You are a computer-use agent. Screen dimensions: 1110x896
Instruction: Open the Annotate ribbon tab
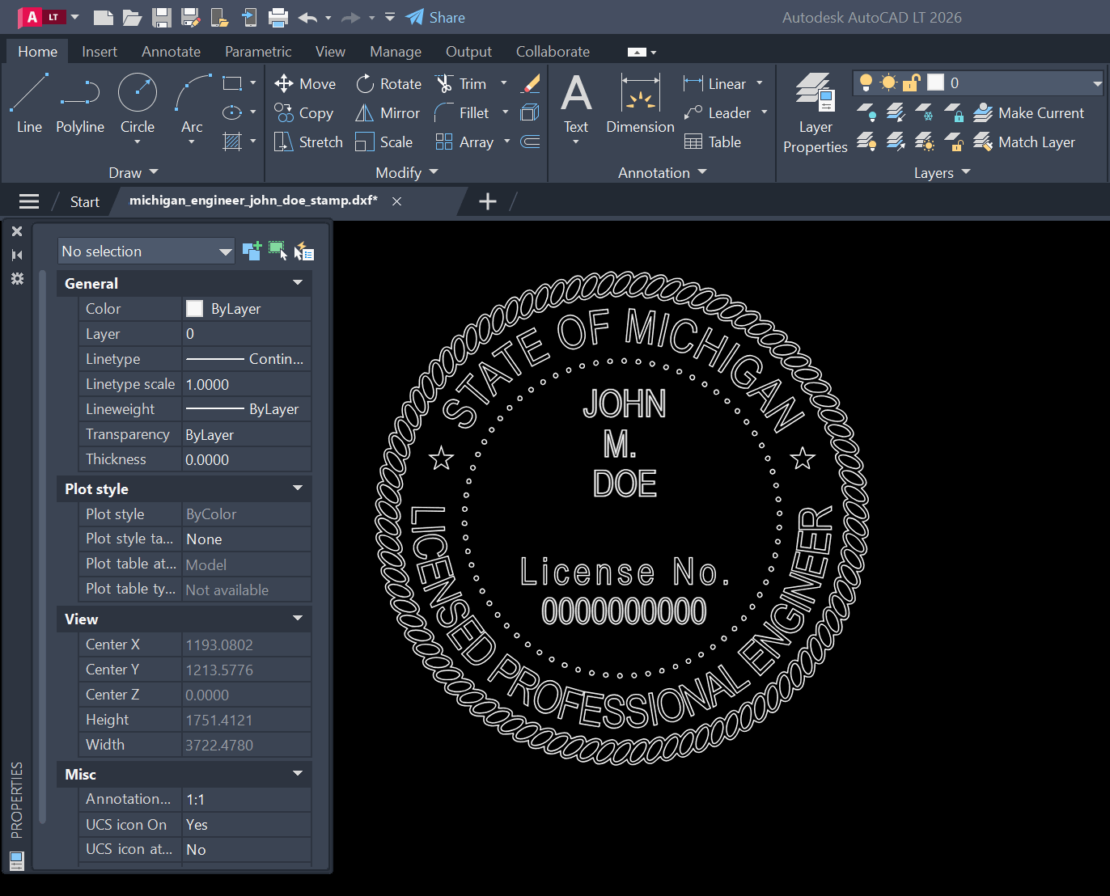point(171,51)
